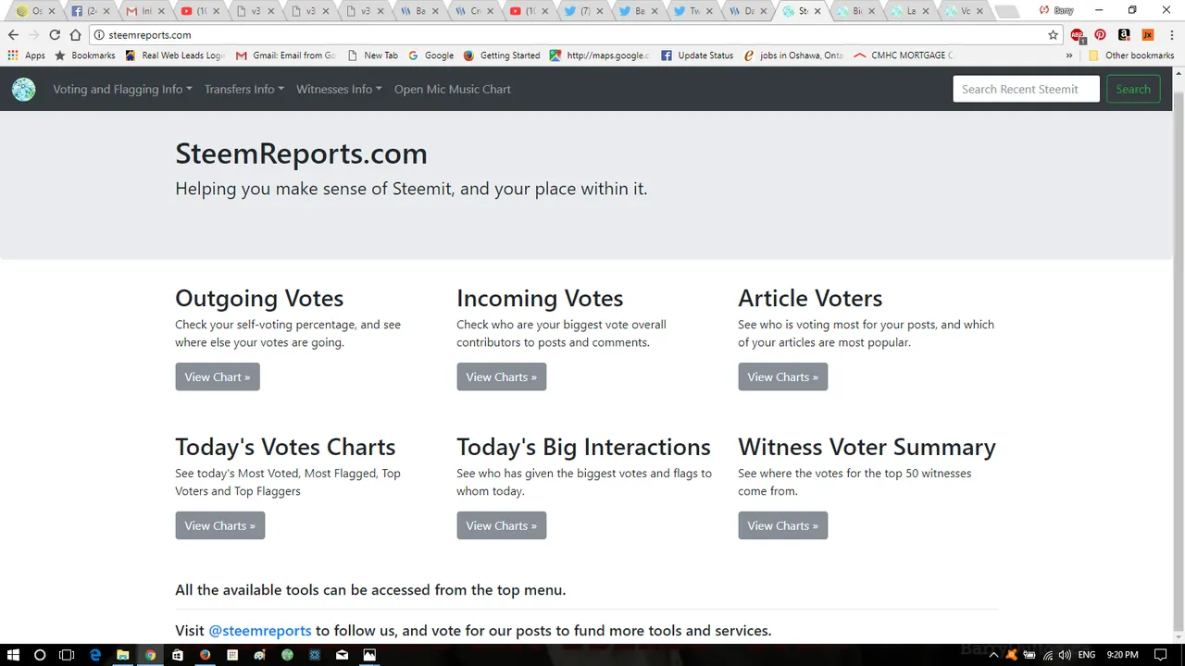Click View Chart under Outgoing Votes
The image size is (1185, 666).
point(218,377)
